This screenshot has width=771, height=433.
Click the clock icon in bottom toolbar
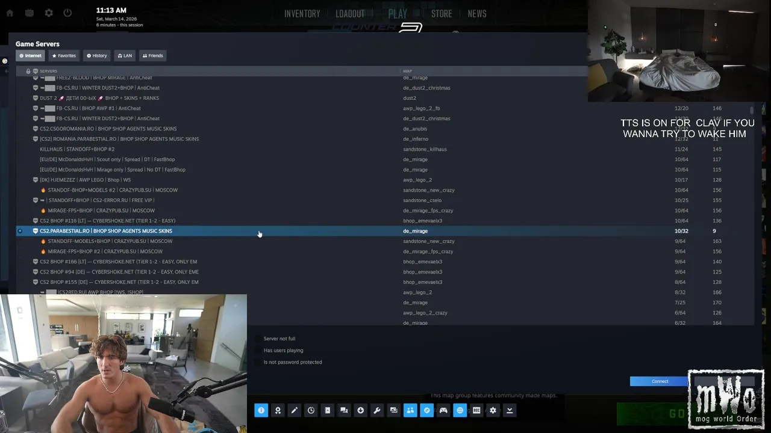point(311,410)
